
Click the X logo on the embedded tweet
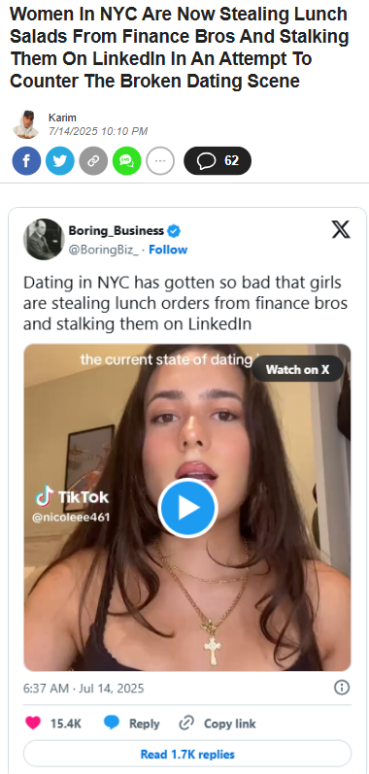click(341, 229)
